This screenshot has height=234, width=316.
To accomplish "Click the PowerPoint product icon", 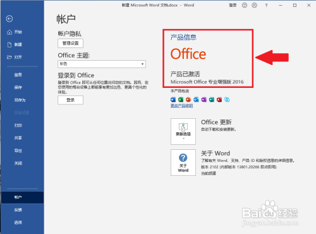I will point(188,99).
